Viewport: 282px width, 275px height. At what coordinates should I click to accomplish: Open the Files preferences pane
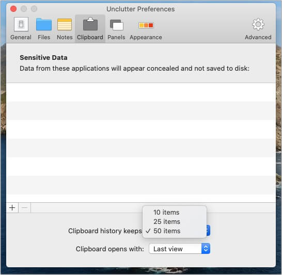click(44, 29)
